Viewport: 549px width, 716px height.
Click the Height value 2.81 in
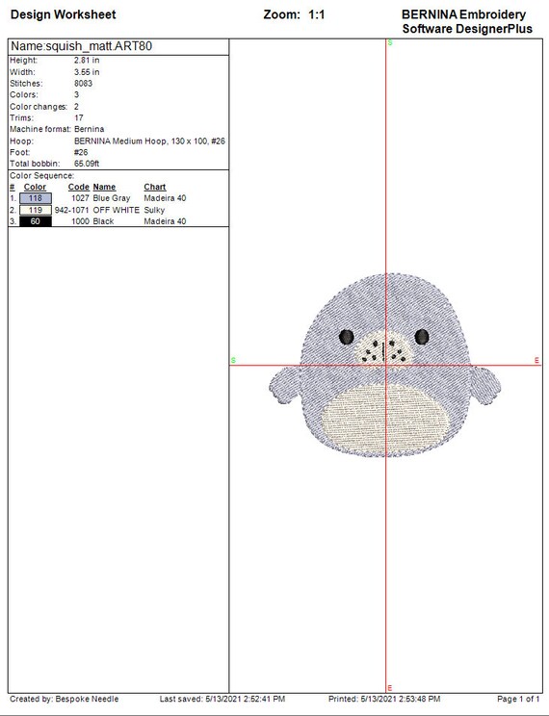point(87,61)
